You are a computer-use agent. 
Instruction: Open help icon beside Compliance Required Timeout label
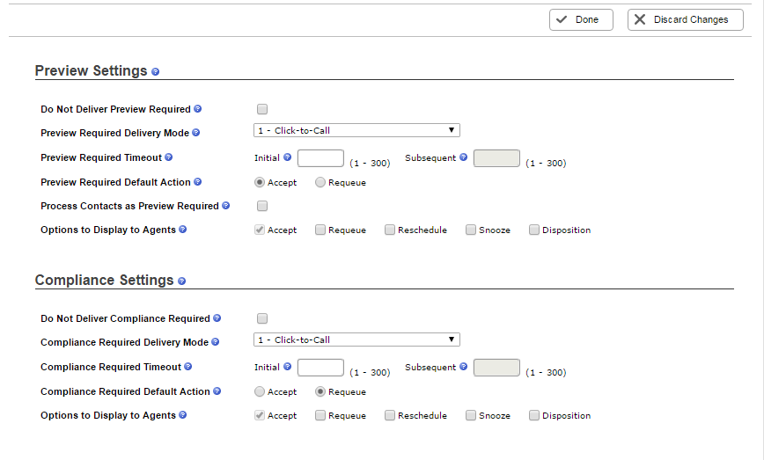pos(187,367)
